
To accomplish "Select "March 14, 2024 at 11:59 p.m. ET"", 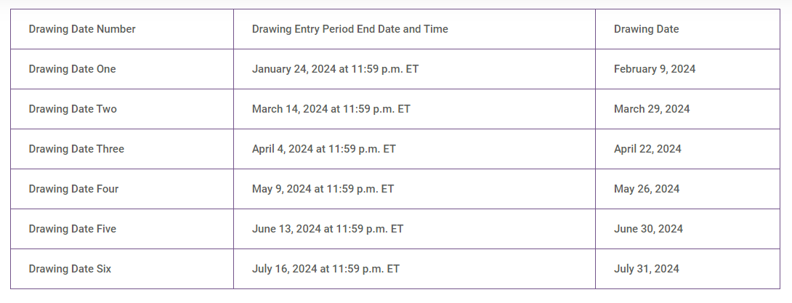I will pos(331,109).
